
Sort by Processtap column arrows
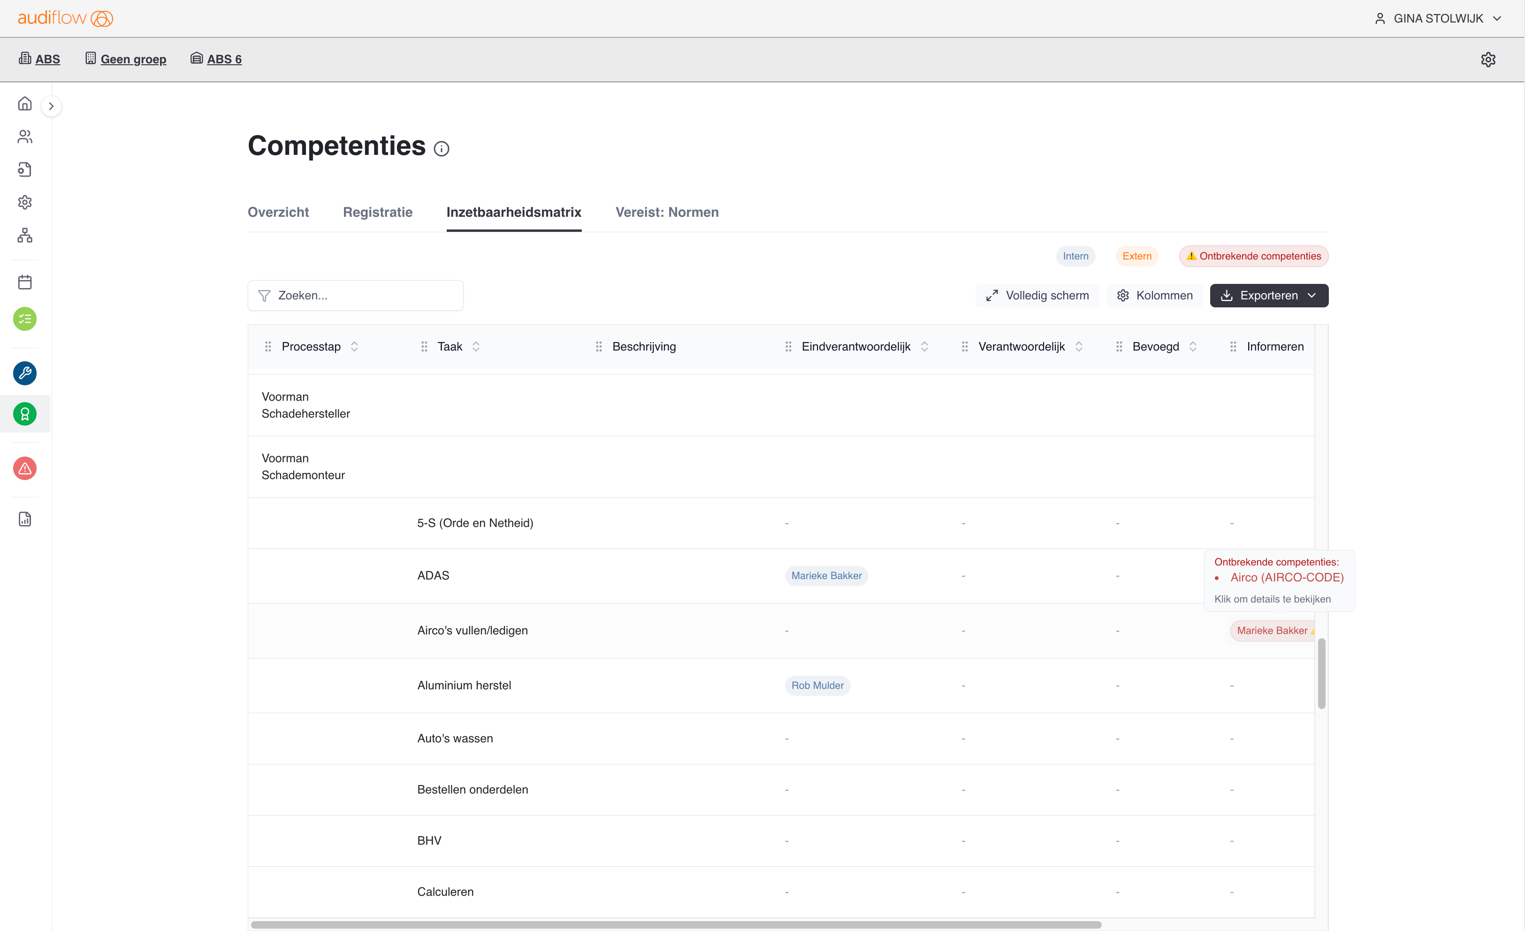[x=354, y=347]
